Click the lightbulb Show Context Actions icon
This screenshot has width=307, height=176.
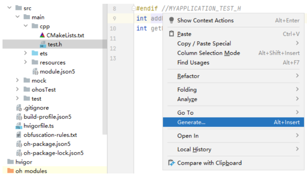point(172,20)
